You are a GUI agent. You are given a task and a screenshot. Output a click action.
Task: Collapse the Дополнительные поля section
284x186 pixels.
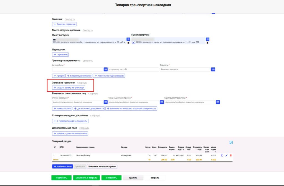coord(84,128)
